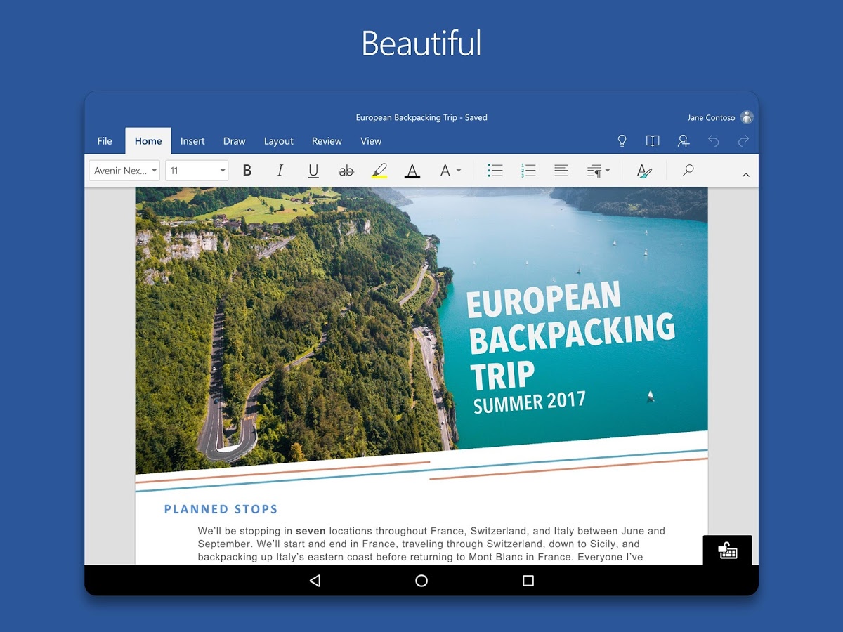Image resolution: width=843 pixels, height=632 pixels.
Task: Pick the yellow highlight color
Action: [x=379, y=170]
